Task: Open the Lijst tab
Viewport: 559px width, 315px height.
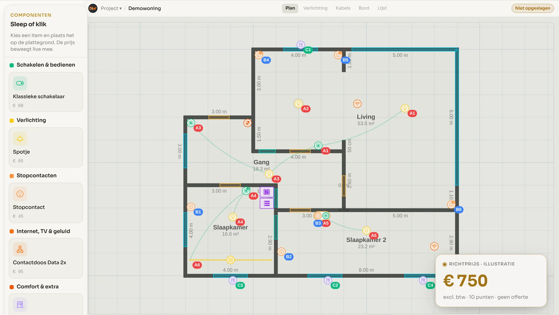Action: pos(382,8)
